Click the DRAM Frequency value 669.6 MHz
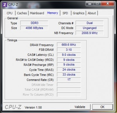Viewport: 117px width, 113px height. point(69,45)
